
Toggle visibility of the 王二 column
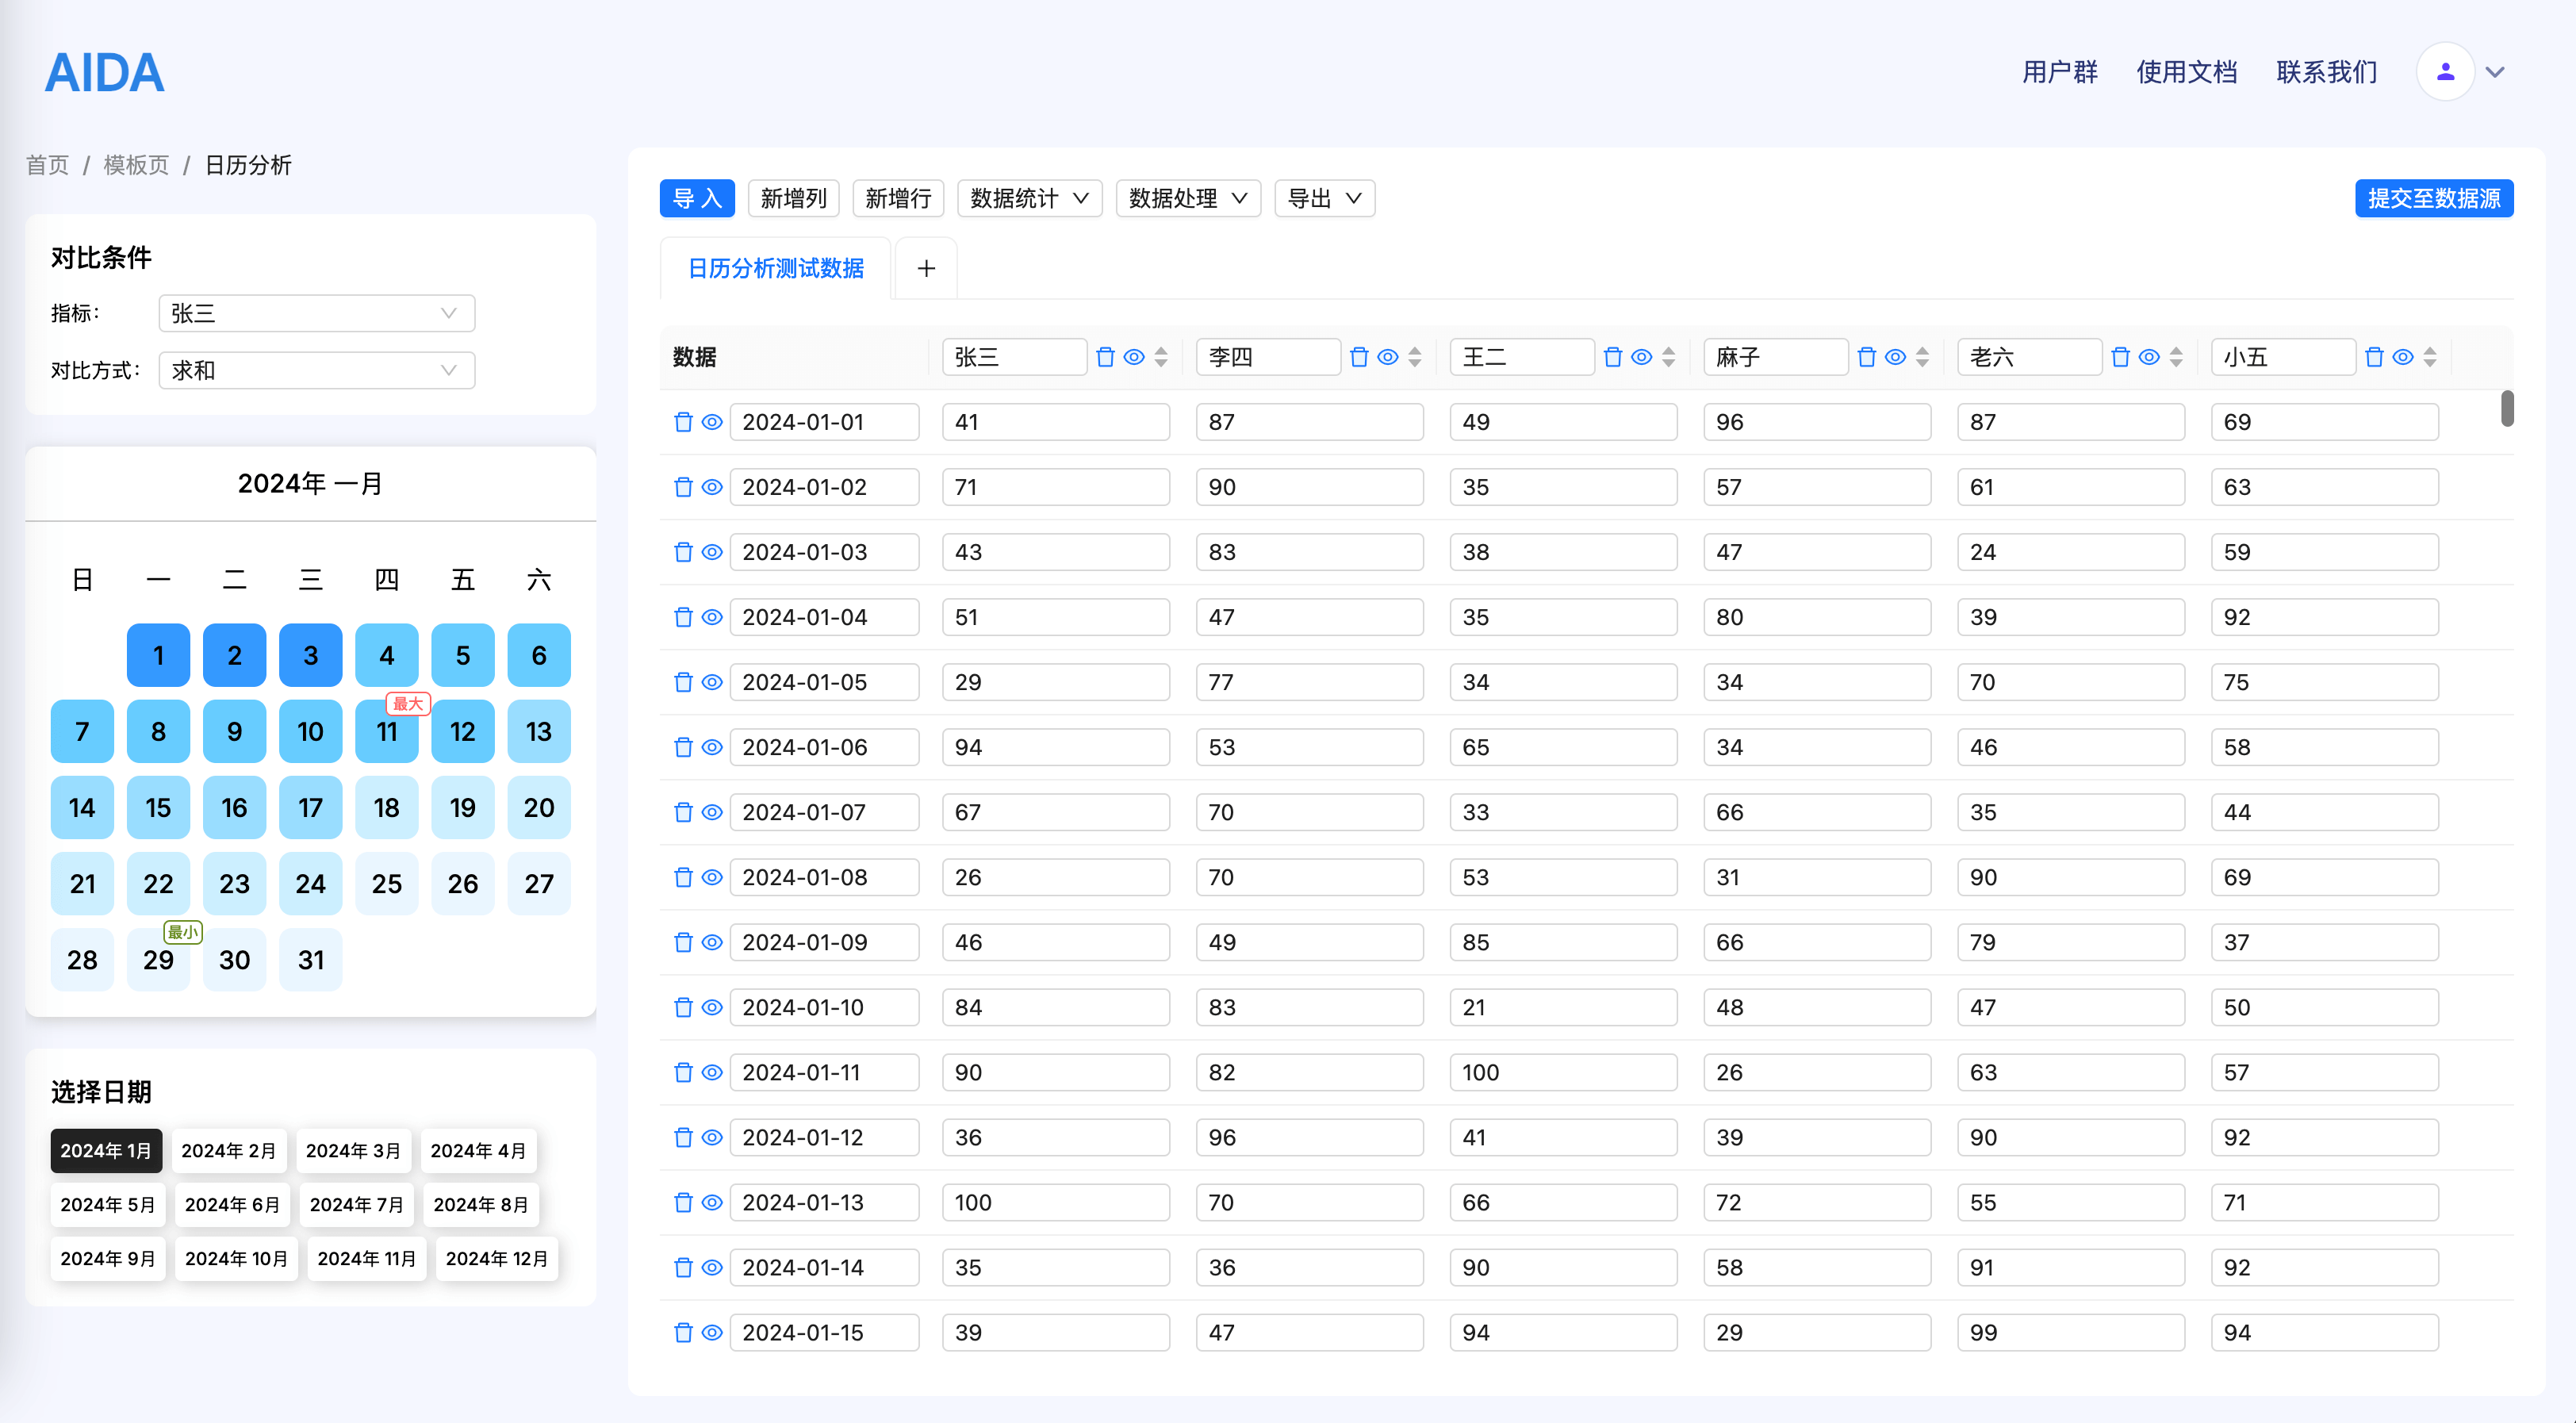[1642, 357]
